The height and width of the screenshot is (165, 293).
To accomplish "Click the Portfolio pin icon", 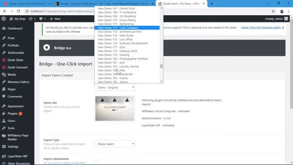I will tap(4, 45).
